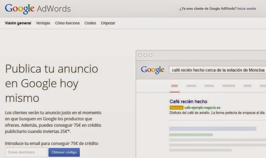Click the Obtener código button
Image resolution: width=266 pixels, height=158 pixels.
[64, 152]
